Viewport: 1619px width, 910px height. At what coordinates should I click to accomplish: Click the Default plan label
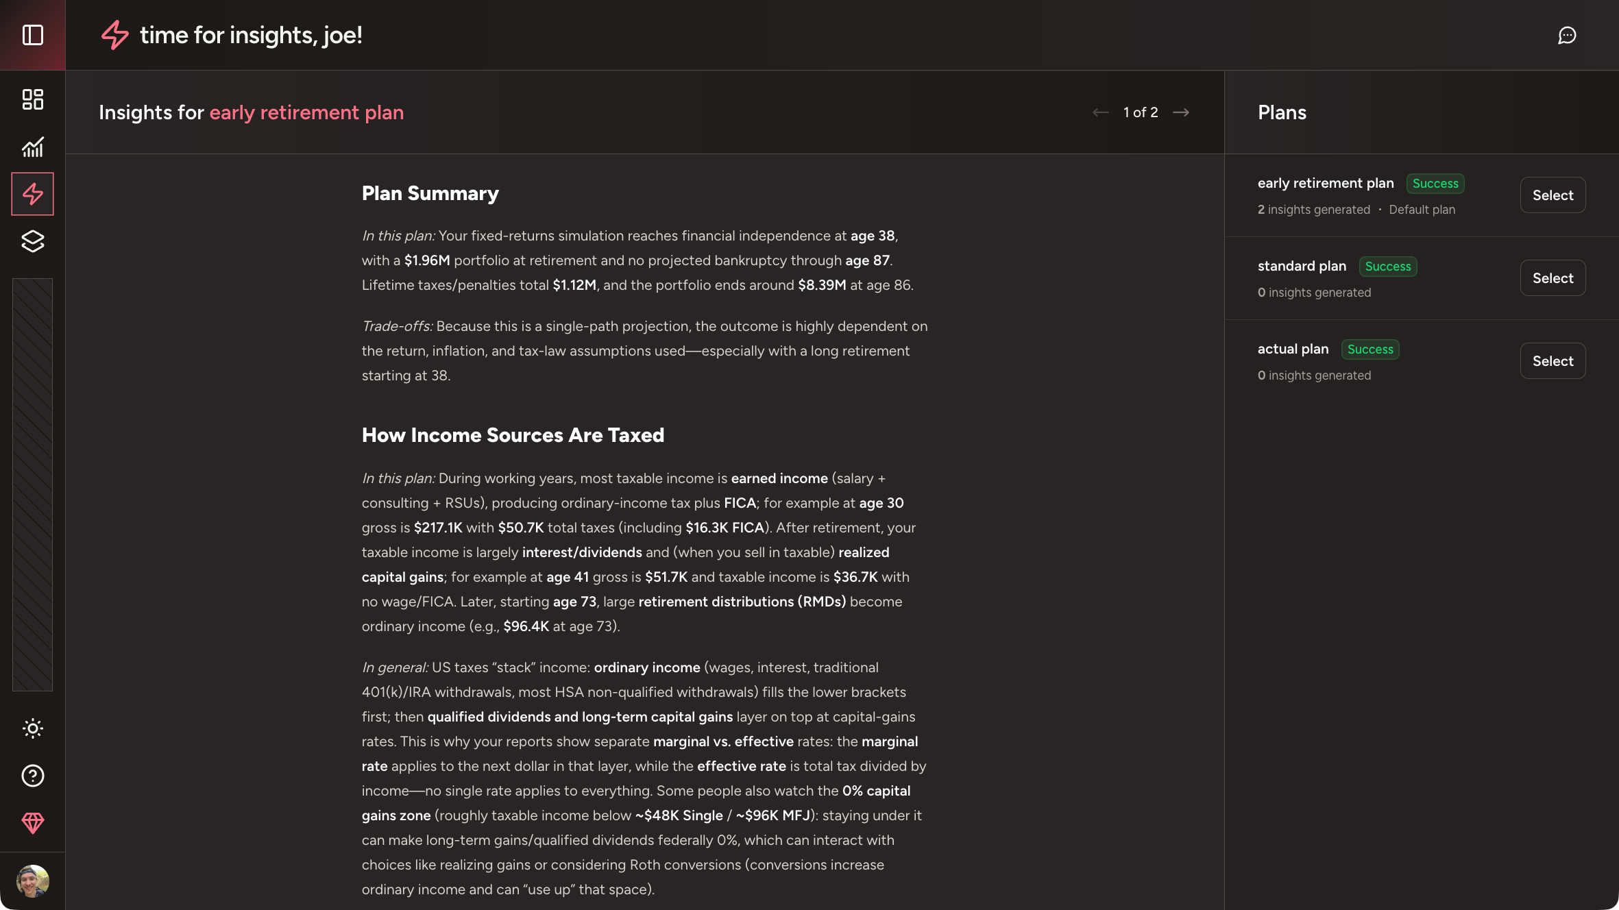click(x=1422, y=210)
